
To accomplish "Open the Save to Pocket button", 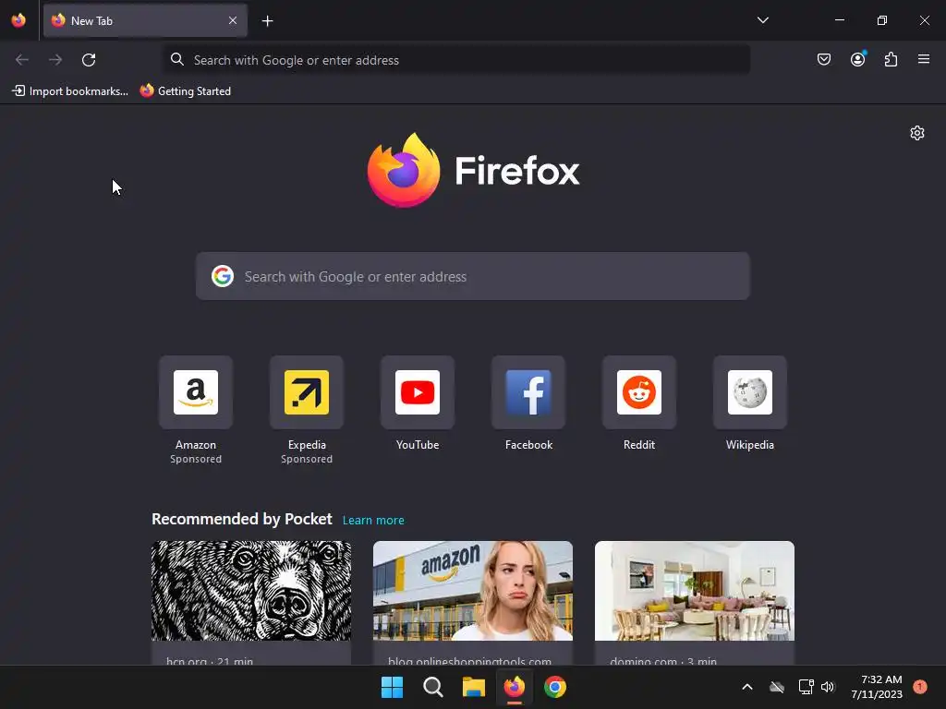I will [x=823, y=59].
